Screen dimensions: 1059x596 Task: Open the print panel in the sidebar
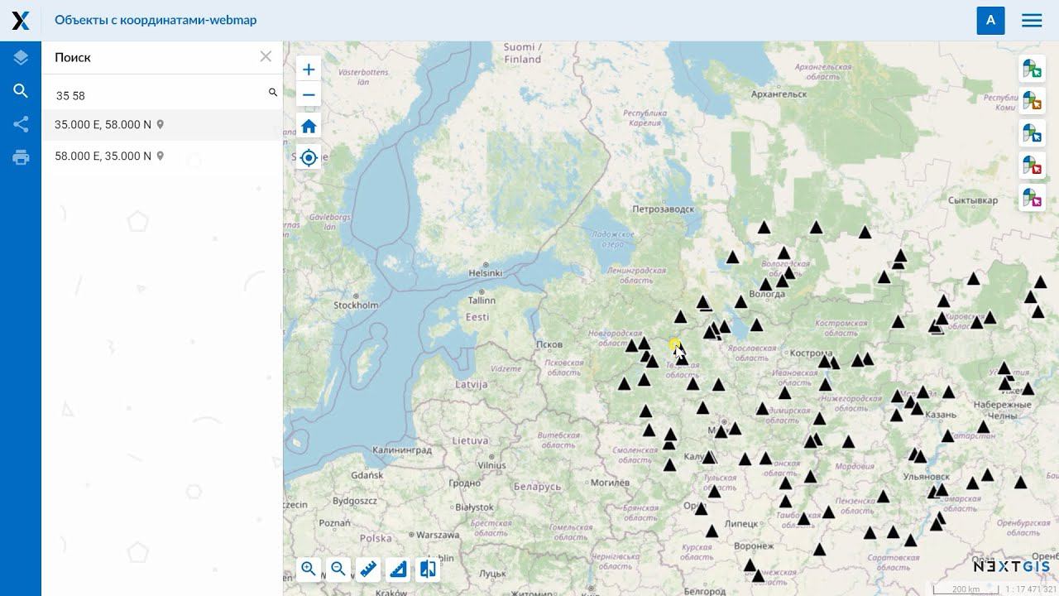(x=21, y=157)
